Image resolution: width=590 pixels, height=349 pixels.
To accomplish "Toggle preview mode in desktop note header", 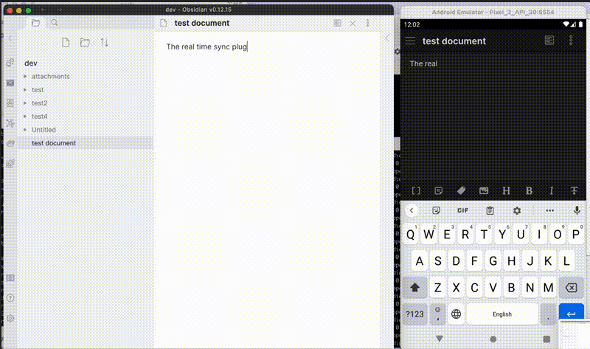I will [x=338, y=24].
